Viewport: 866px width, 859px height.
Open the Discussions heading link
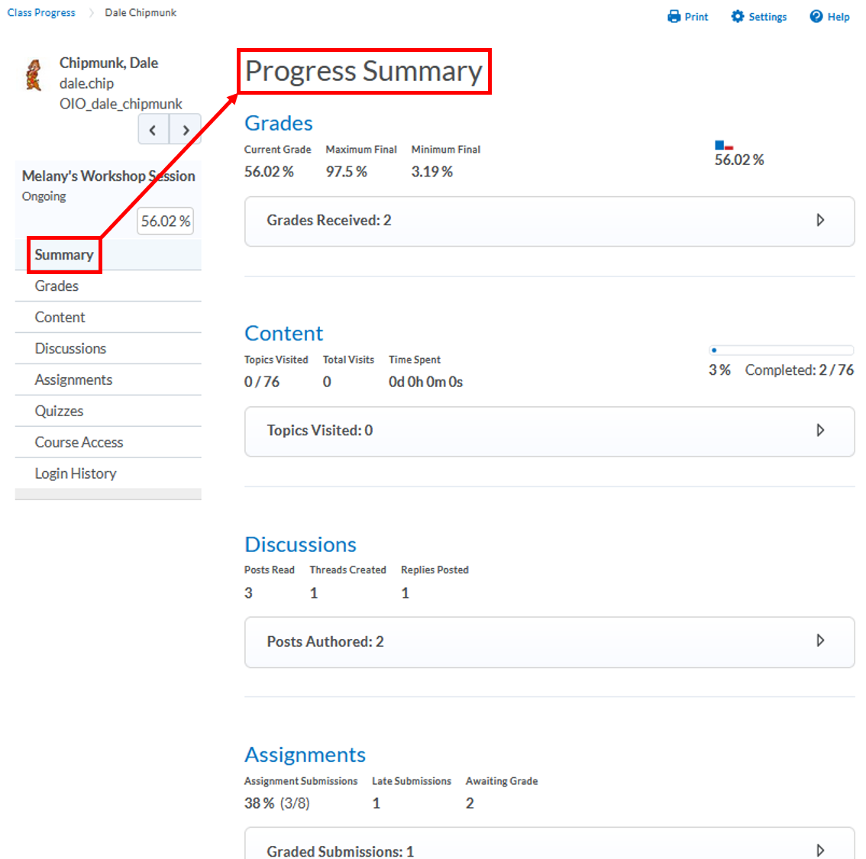tap(300, 544)
